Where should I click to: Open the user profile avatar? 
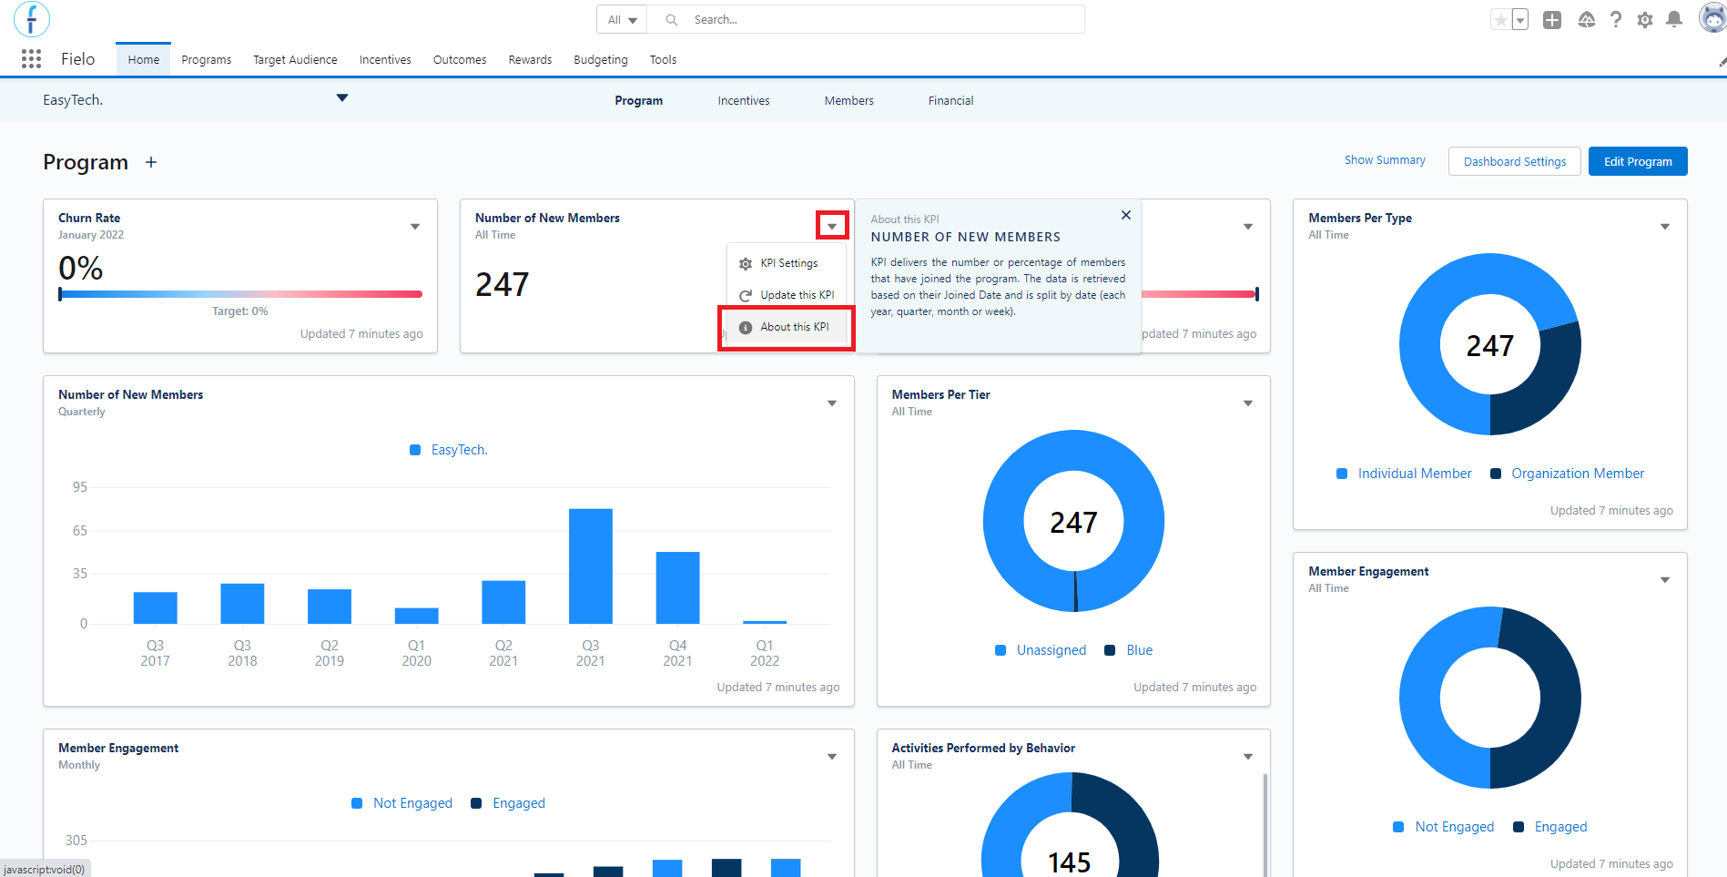tap(1712, 18)
